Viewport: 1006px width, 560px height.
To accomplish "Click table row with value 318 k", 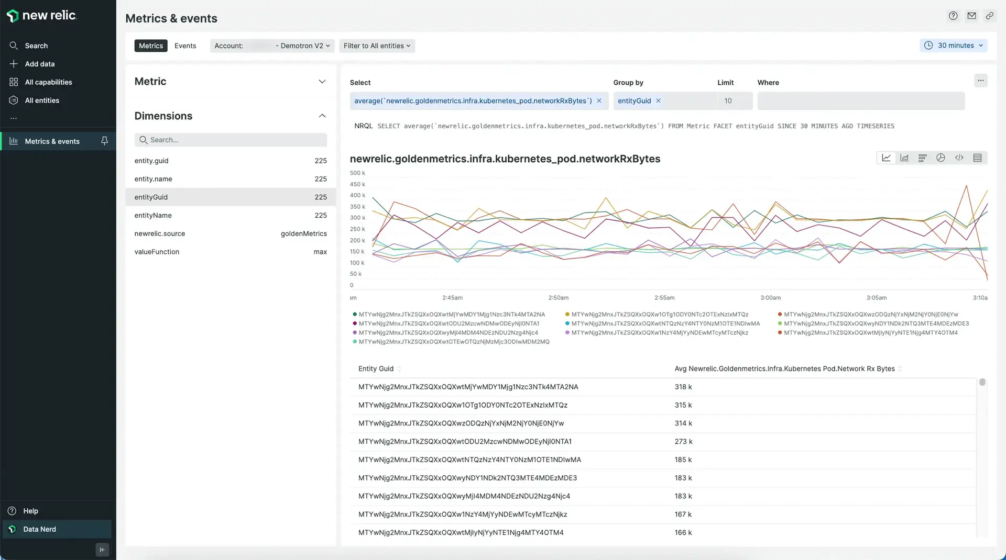I will point(663,387).
